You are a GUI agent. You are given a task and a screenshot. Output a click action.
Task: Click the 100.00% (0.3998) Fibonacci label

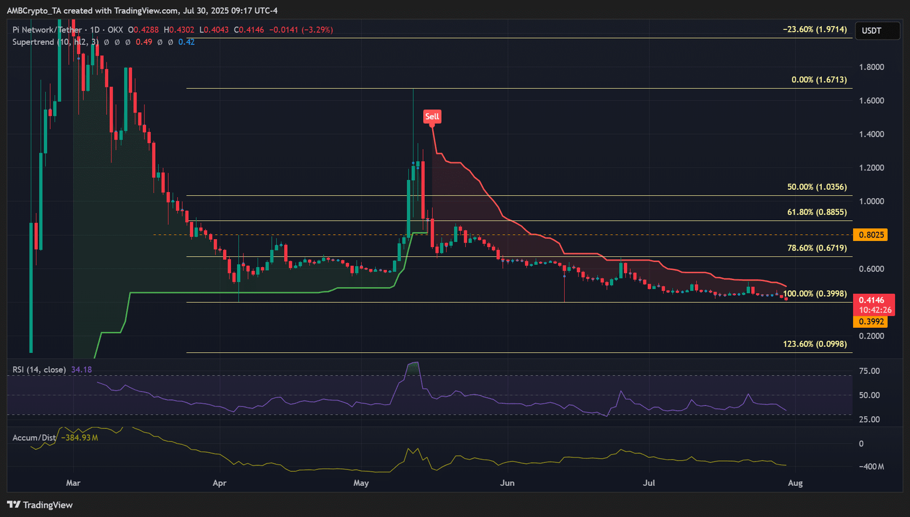pyautogui.click(x=814, y=294)
